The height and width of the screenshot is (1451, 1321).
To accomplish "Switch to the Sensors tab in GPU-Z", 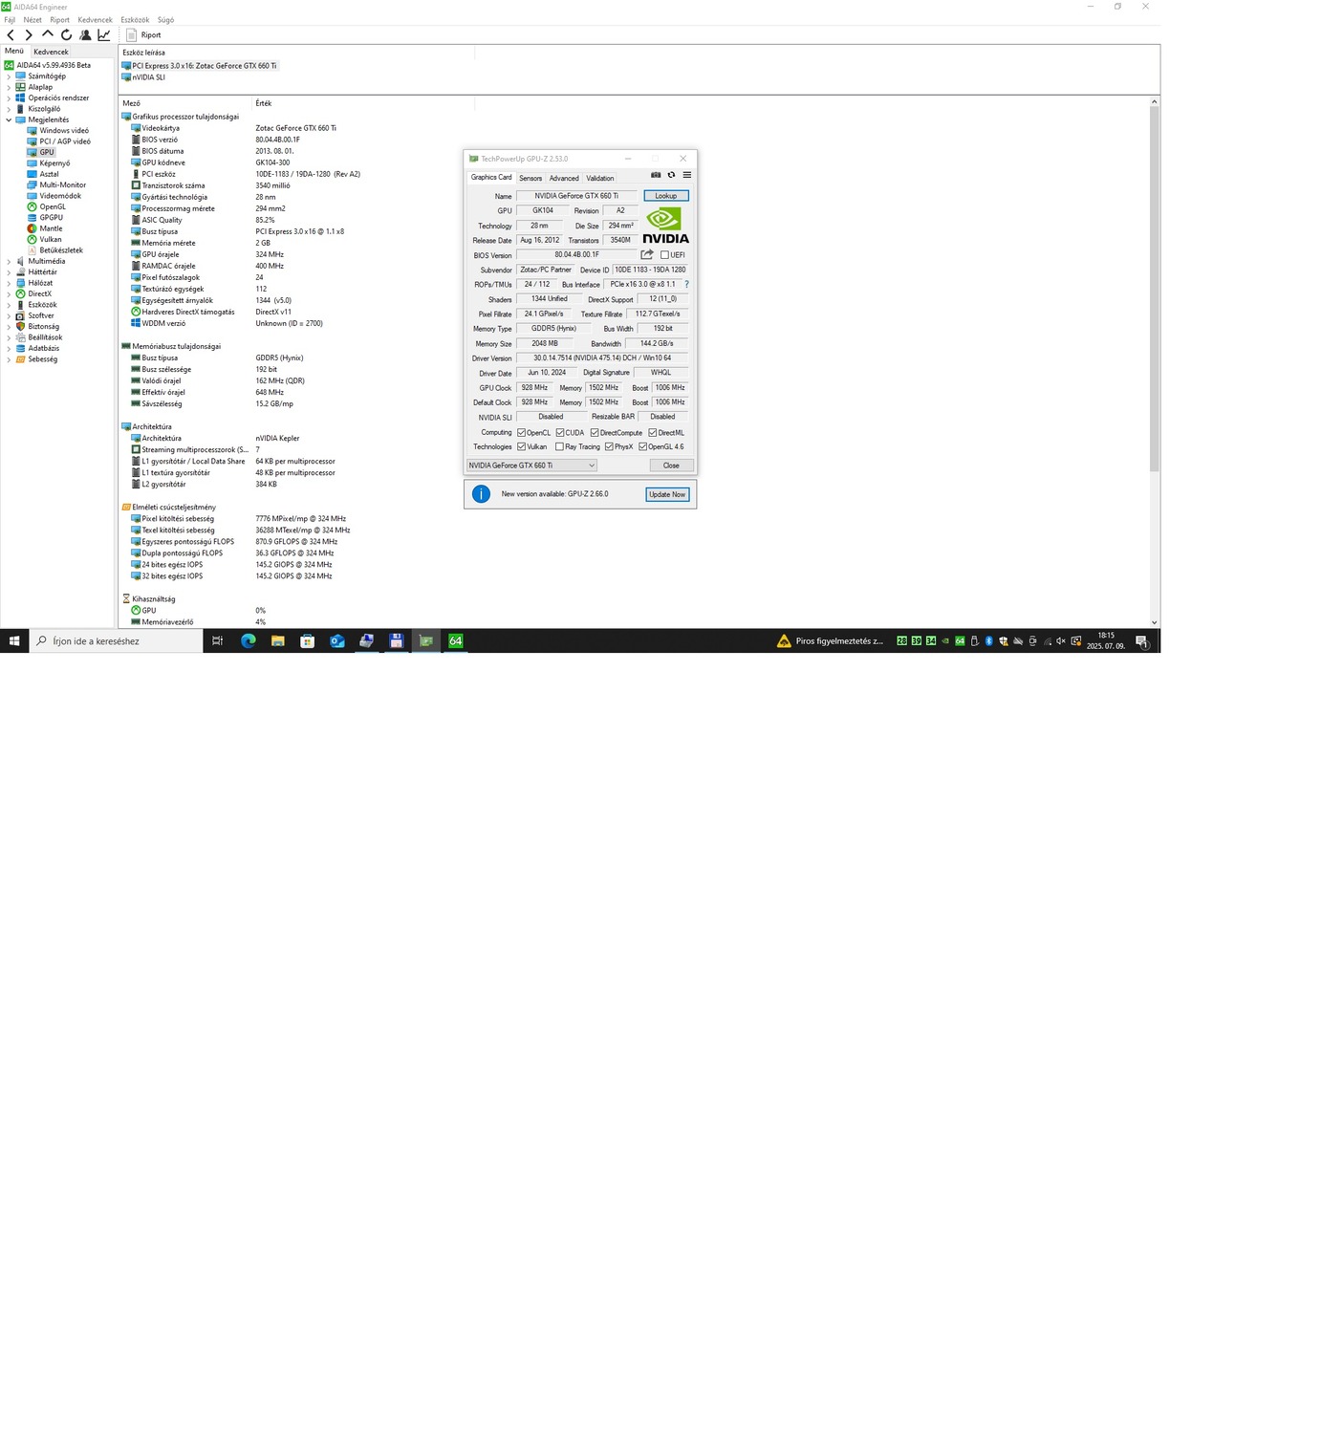I will (531, 178).
